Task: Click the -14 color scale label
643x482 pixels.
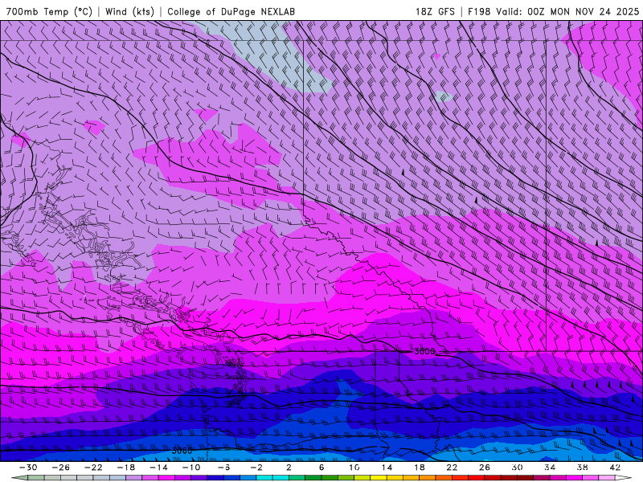Action: click(x=158, y=468)
